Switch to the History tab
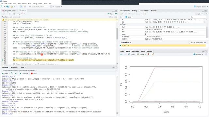Screen dimensions: 209x117 [x=135, y=11]
